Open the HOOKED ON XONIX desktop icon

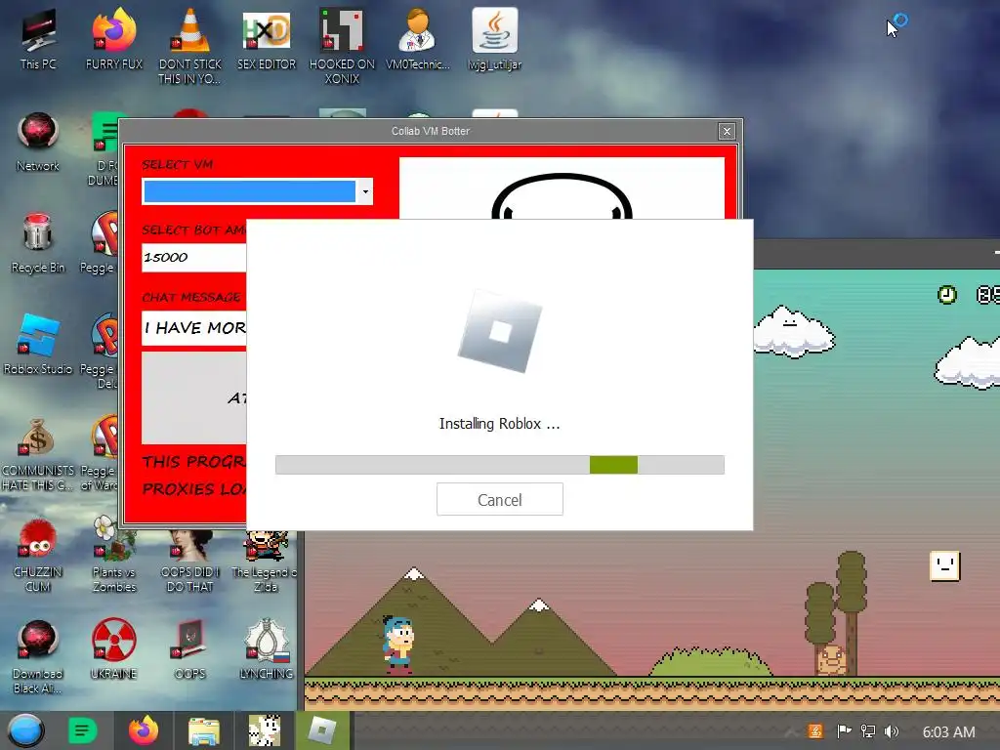[x=342, y=46]
